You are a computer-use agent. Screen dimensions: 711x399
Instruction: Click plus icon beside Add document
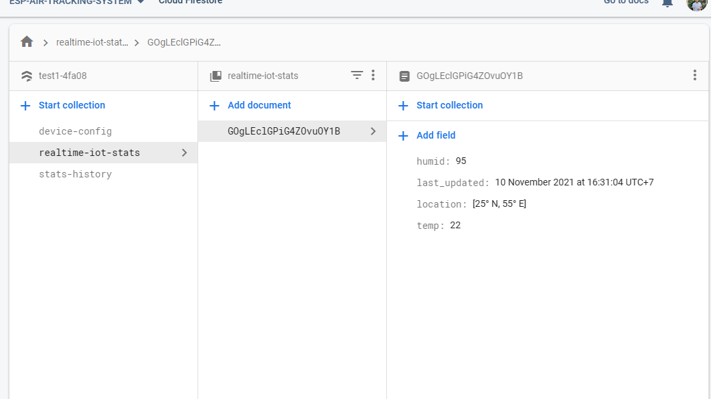[x=215, y=106]
